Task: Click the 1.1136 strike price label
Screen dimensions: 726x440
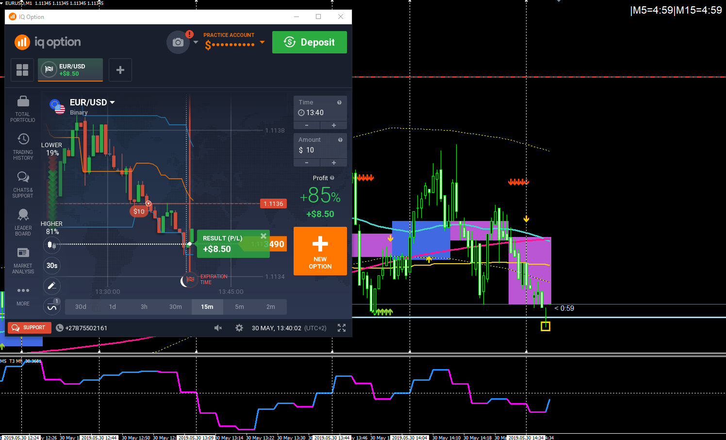Action: (x=274, y=204)
